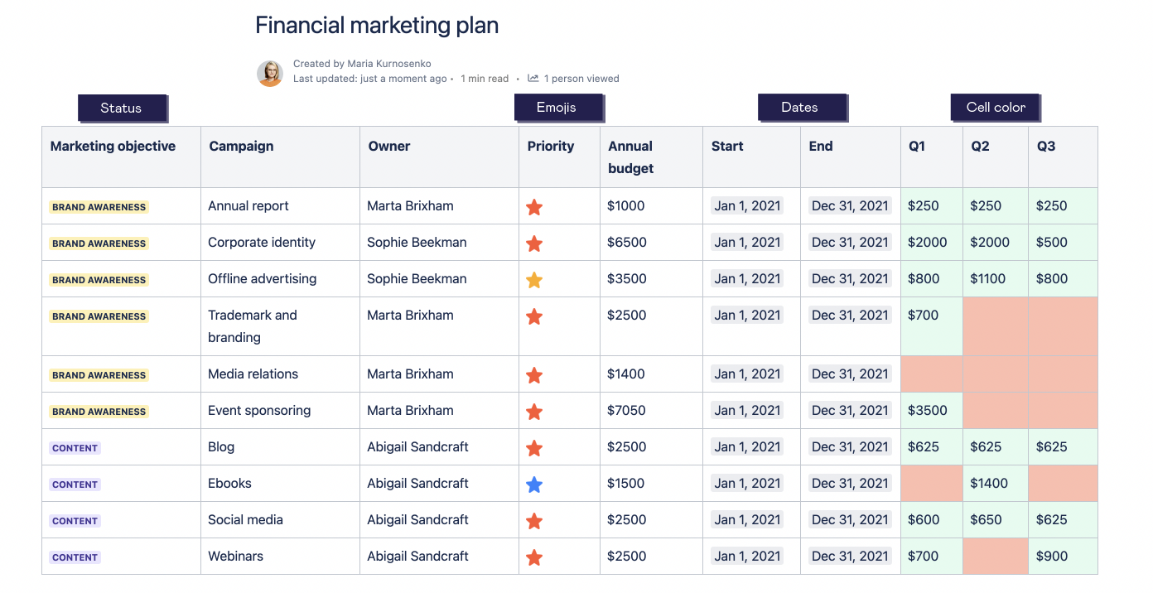Select the CONTENT tag for Ebooks
The width and height of the screenshot is (1153, 593).
coord(75,484)
